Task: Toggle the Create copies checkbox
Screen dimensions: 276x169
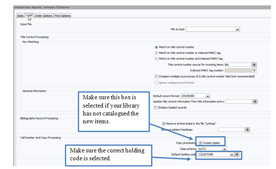Action: pyautogui.click(x=201, y=143)
